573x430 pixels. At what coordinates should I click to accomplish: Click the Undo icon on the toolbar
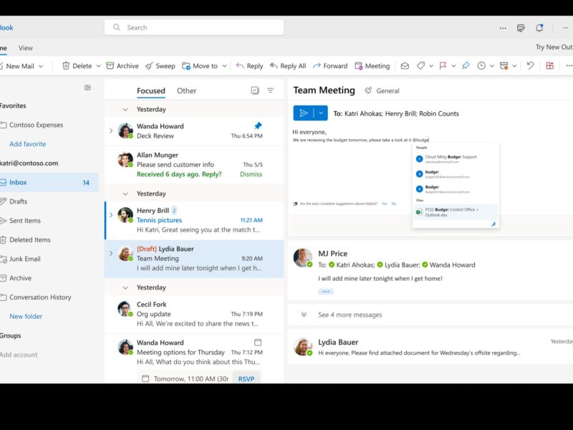pyautogui.click(x=529, y=66)
